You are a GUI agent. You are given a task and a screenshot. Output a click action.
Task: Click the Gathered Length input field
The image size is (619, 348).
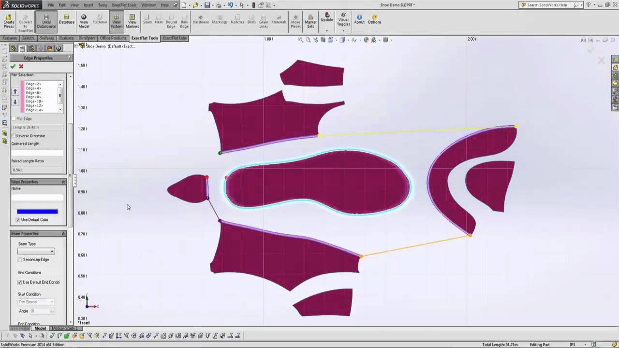pyautogui.click(x=37, y=153)
